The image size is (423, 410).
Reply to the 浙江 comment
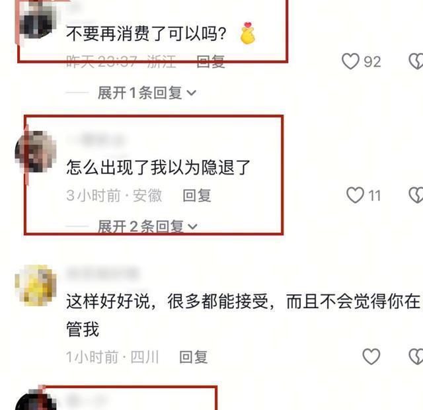click(211, 61)
